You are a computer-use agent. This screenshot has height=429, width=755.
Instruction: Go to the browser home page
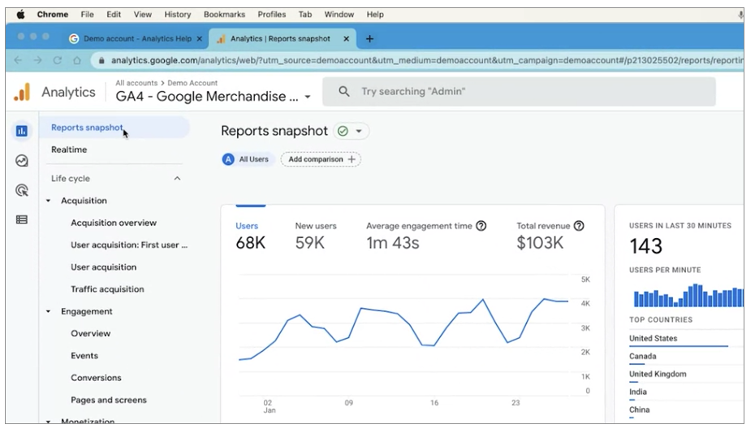pyautogui.click(x=77, y=60)
